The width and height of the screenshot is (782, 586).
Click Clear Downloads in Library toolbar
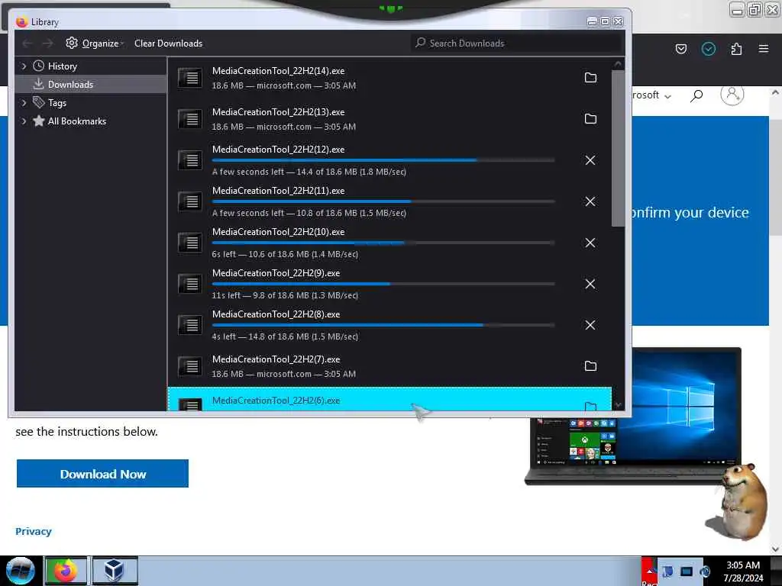[168, 43]
